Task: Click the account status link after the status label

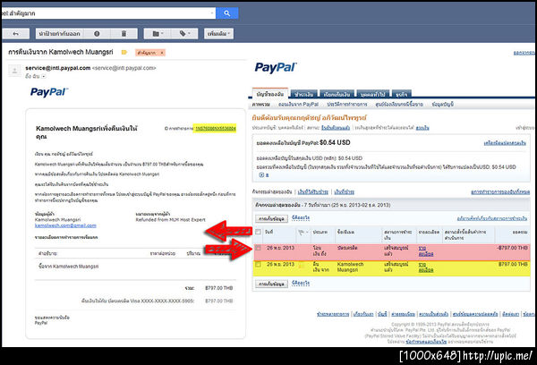Action: tap(336, 128)
